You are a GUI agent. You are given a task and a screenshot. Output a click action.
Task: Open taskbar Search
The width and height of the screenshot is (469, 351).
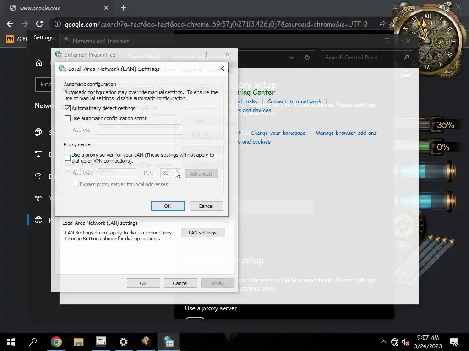pyautogui.click(x=33, y=342)
